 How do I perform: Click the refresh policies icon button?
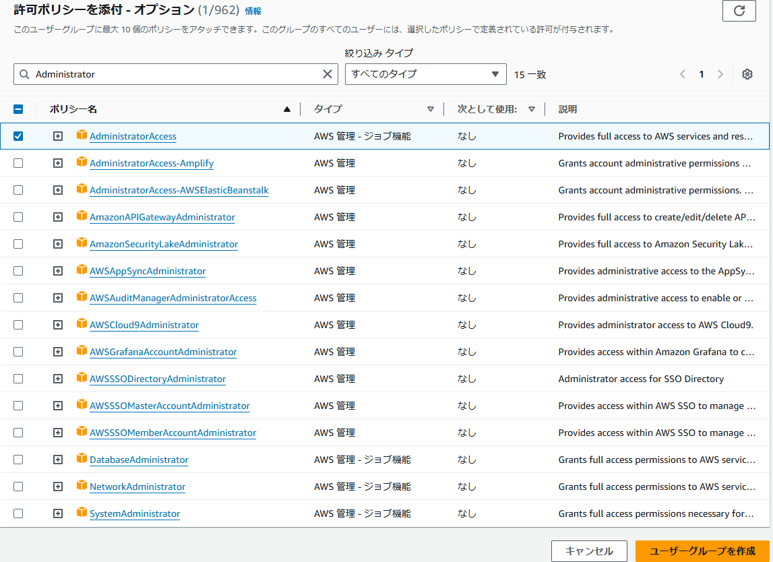[739, 10]
